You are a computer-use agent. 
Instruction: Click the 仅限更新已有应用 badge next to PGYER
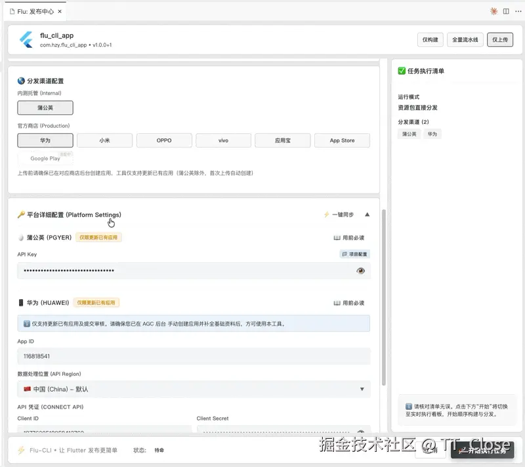pyautogui.click(x=98, y=237)
